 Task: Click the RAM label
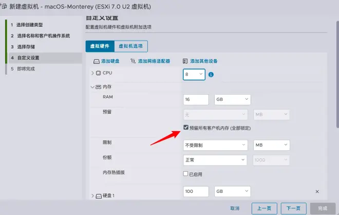pos(108,97)
